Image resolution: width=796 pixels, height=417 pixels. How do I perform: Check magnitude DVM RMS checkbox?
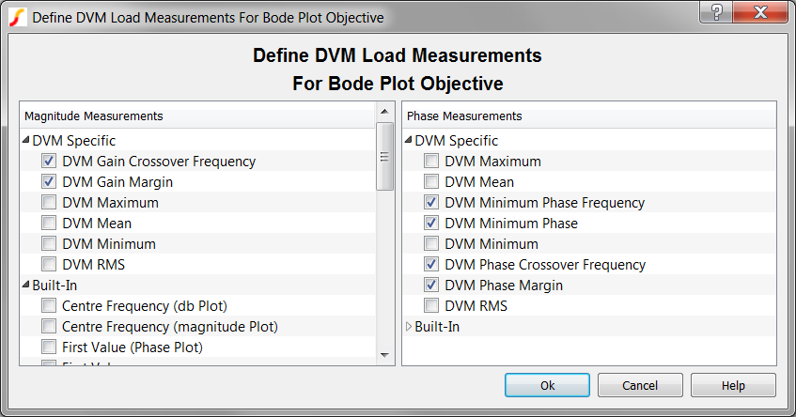pyautogui.click(x=49, y=265)
